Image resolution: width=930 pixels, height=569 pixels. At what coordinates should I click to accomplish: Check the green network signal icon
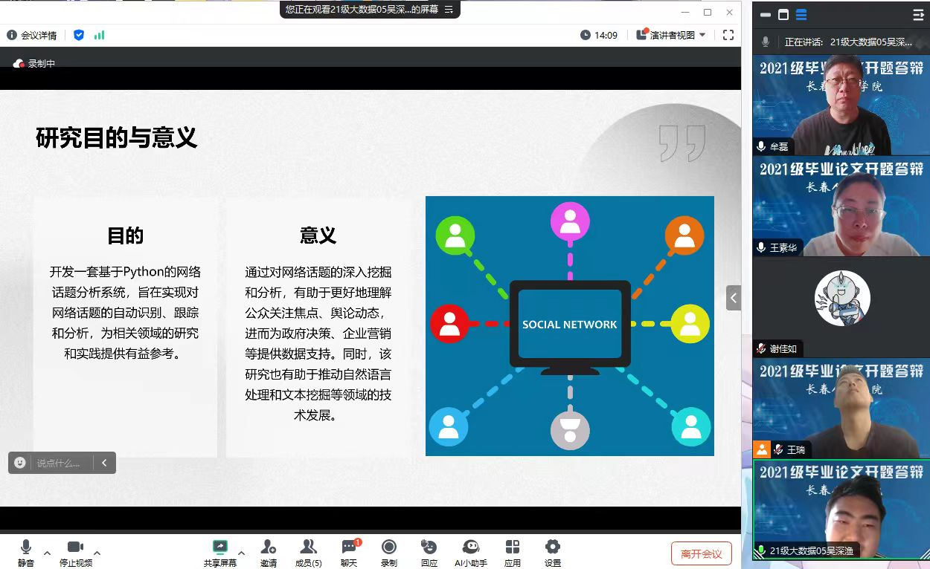tap(99, 35)
